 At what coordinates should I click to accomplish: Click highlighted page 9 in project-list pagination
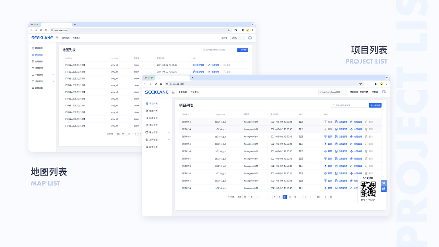[285, 197]
